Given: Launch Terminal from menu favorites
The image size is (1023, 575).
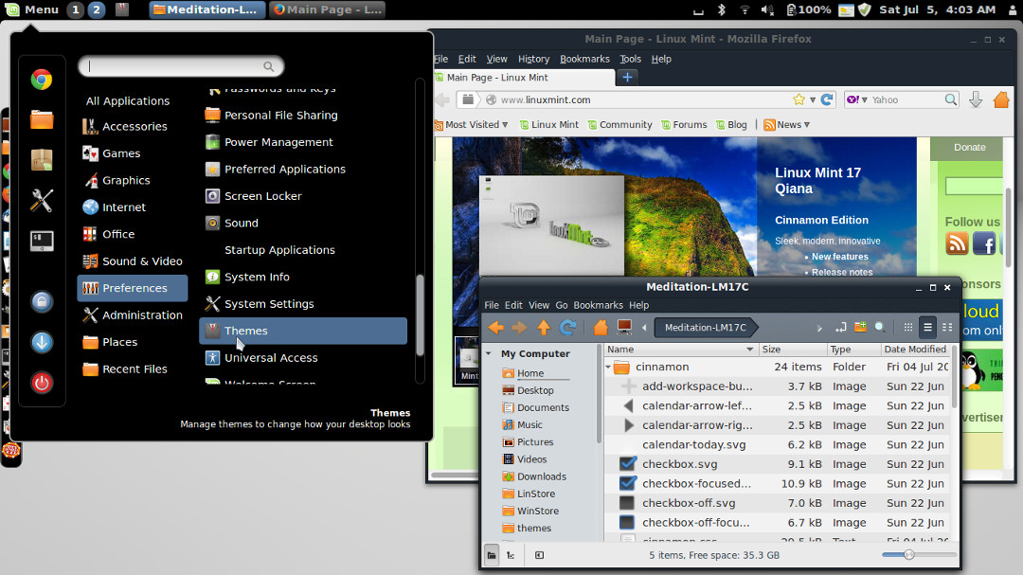Looking at the screenshot, I should (x=42, y=241).
